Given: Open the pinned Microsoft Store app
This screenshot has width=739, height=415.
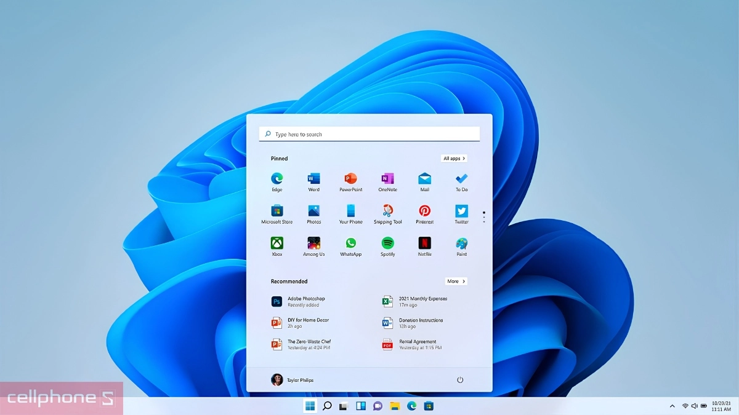Looking at the screenshot, I should tap(277, 214).
